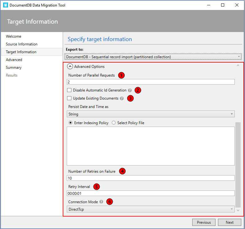Minimize the Data Migration Tool window

coord(209,5)
